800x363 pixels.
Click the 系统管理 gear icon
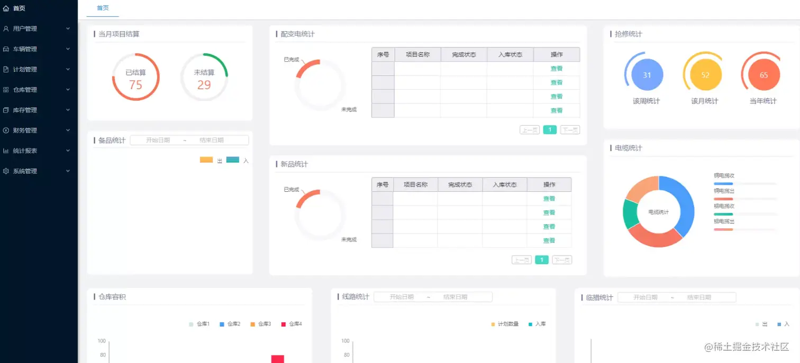pos(6,171)
